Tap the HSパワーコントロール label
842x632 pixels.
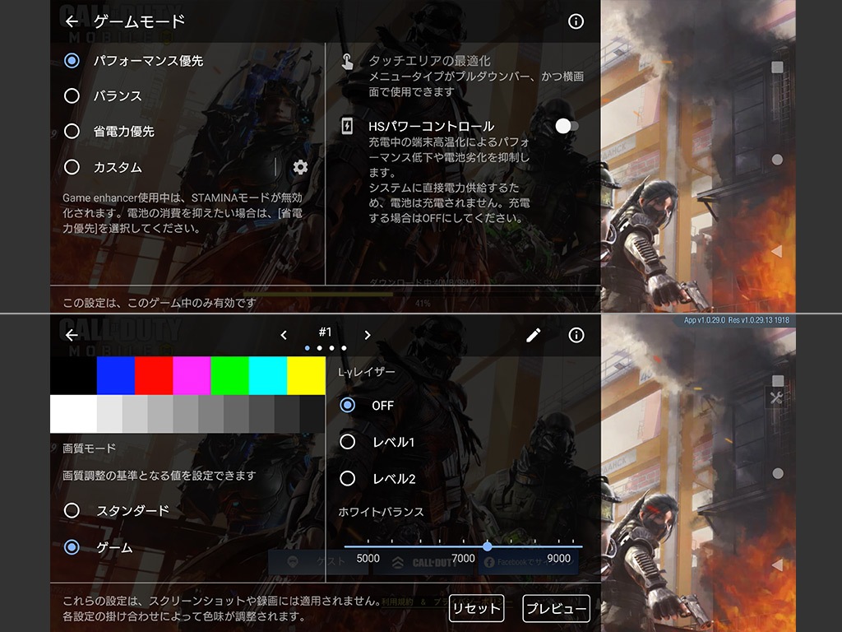[x=431, y=126]
